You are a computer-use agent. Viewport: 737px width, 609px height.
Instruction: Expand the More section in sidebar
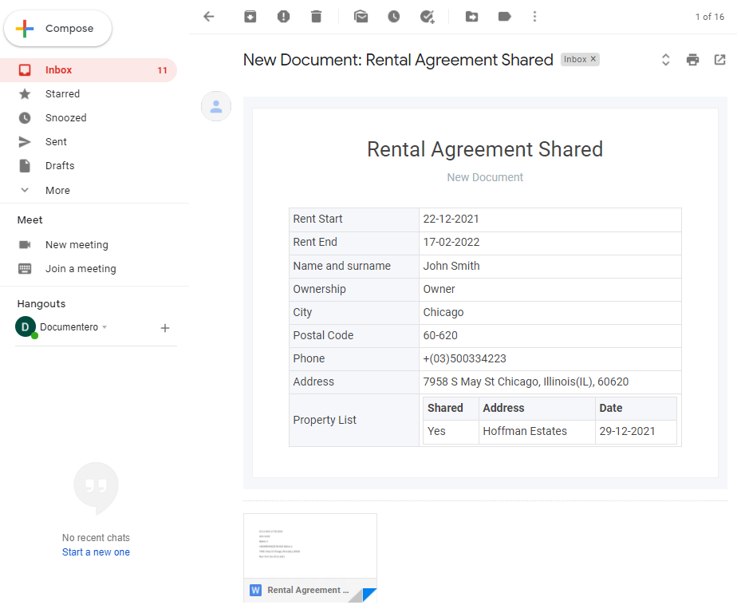pos(57,190)
